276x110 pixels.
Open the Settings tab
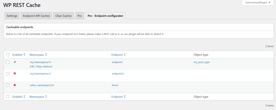(x=12, y=16)
